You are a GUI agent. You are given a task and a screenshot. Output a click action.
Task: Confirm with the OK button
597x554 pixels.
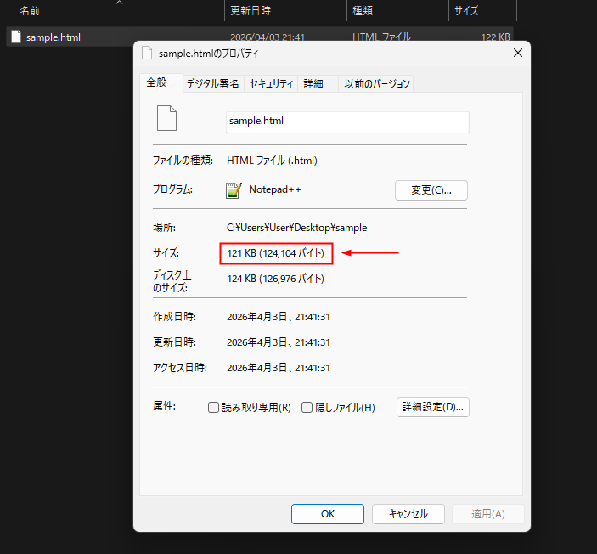click(x=328, y=514)
